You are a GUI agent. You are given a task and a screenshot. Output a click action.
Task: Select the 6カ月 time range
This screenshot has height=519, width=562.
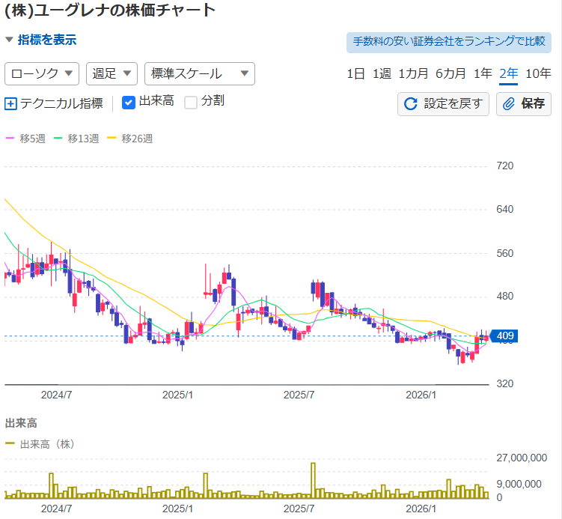[x=450, y=73]
